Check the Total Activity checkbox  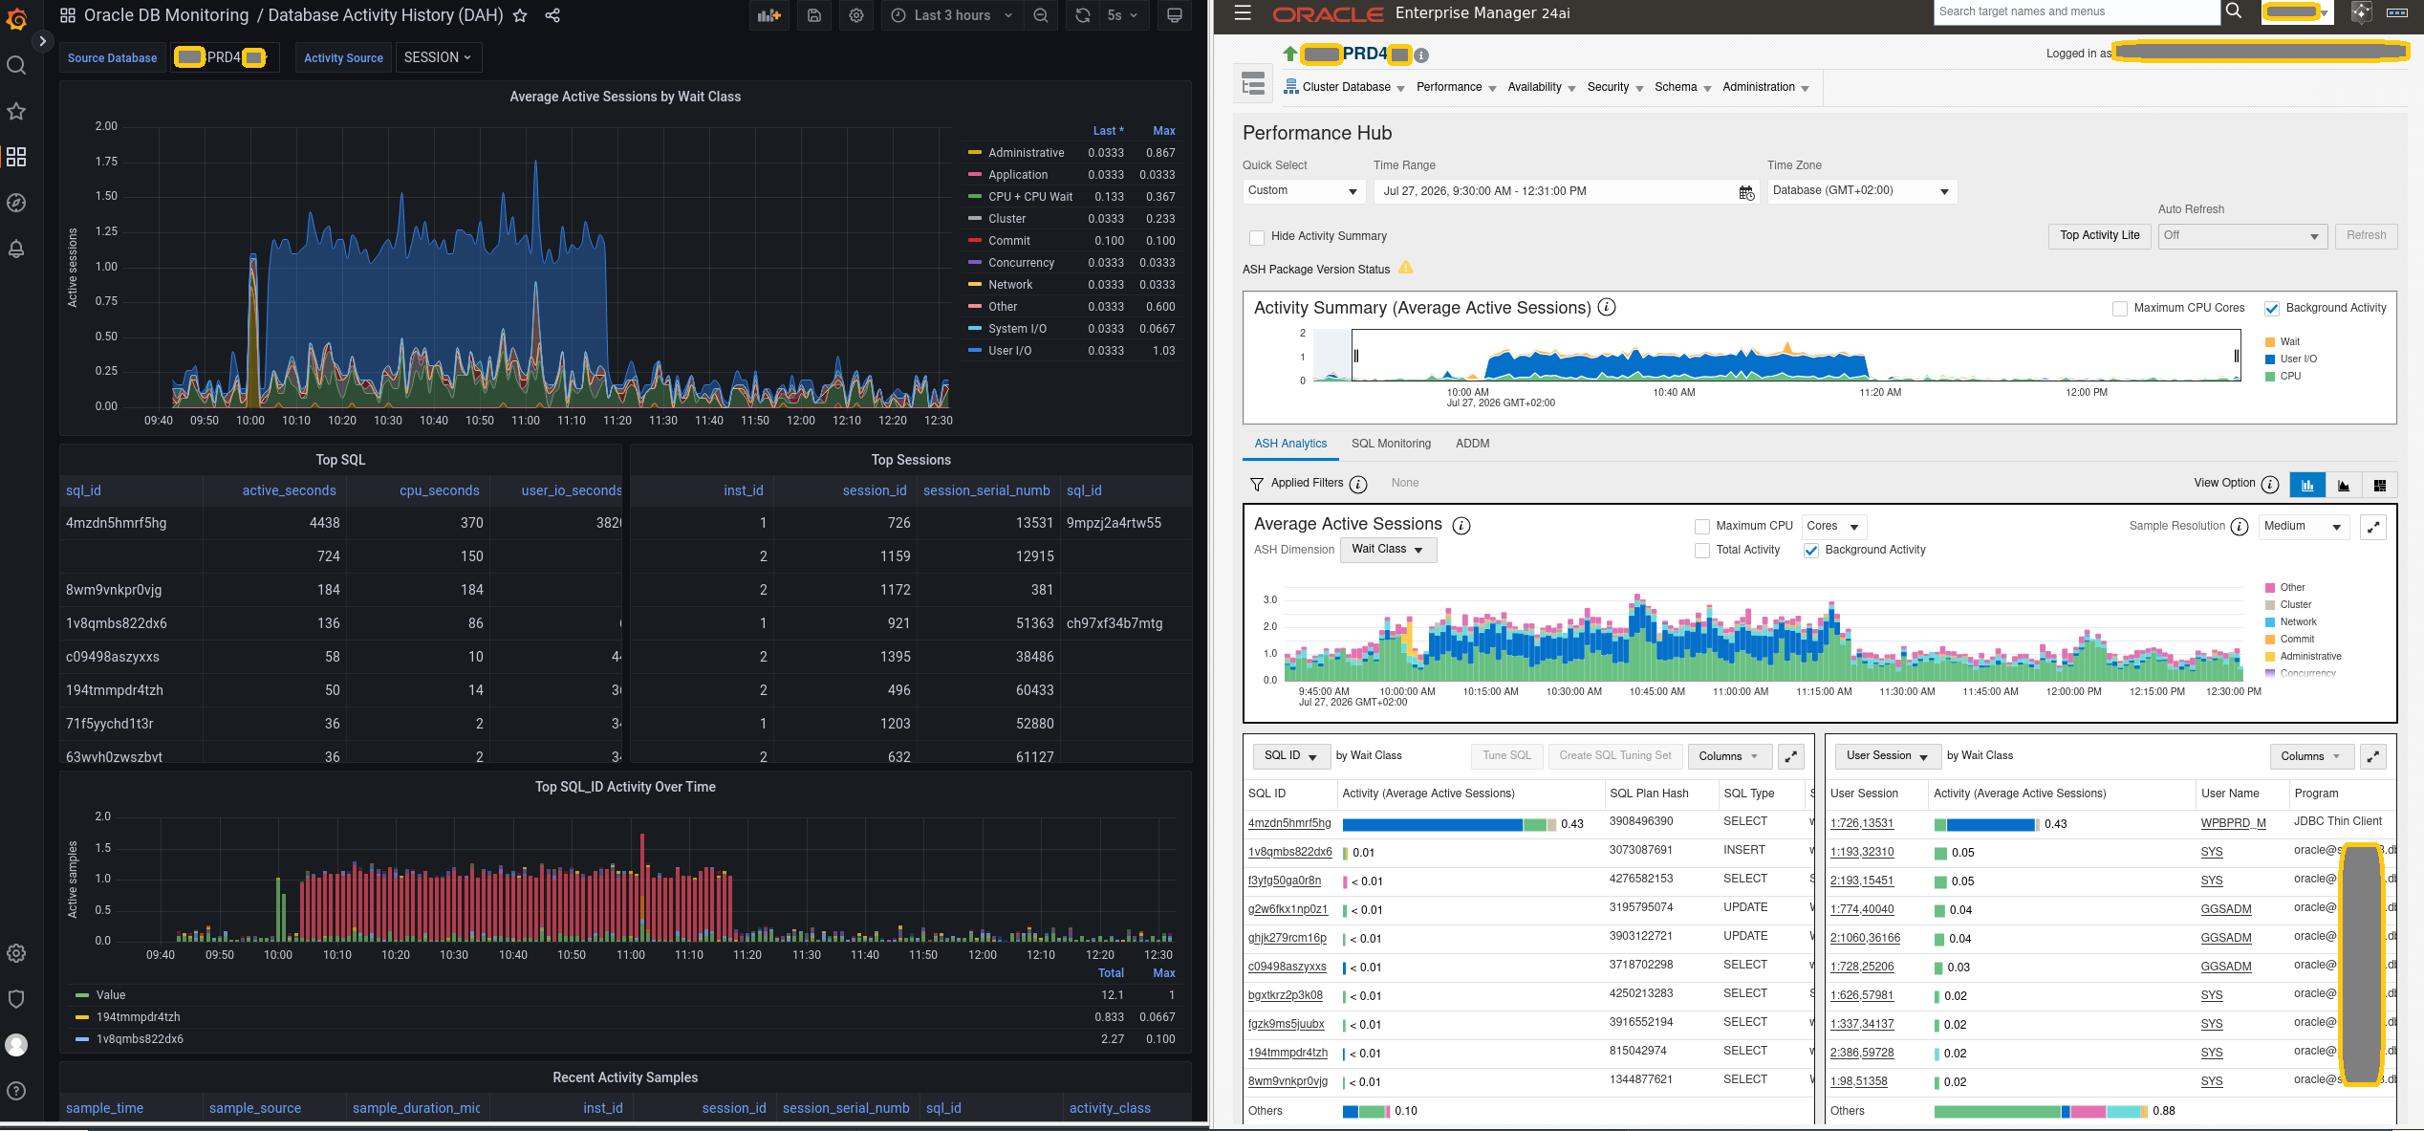pos(1701,551)
